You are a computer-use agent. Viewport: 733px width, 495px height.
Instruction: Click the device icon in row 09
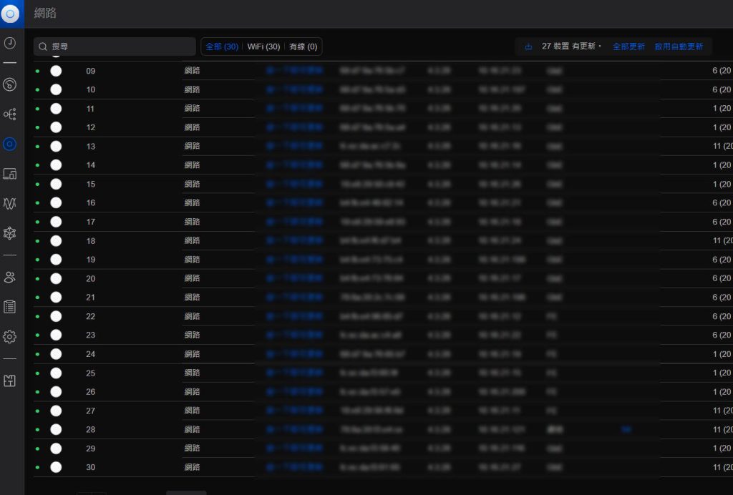coord(56,71)
